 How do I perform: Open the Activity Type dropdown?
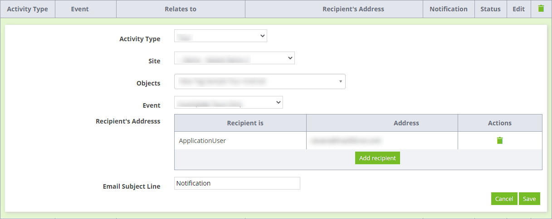(220, 36)
